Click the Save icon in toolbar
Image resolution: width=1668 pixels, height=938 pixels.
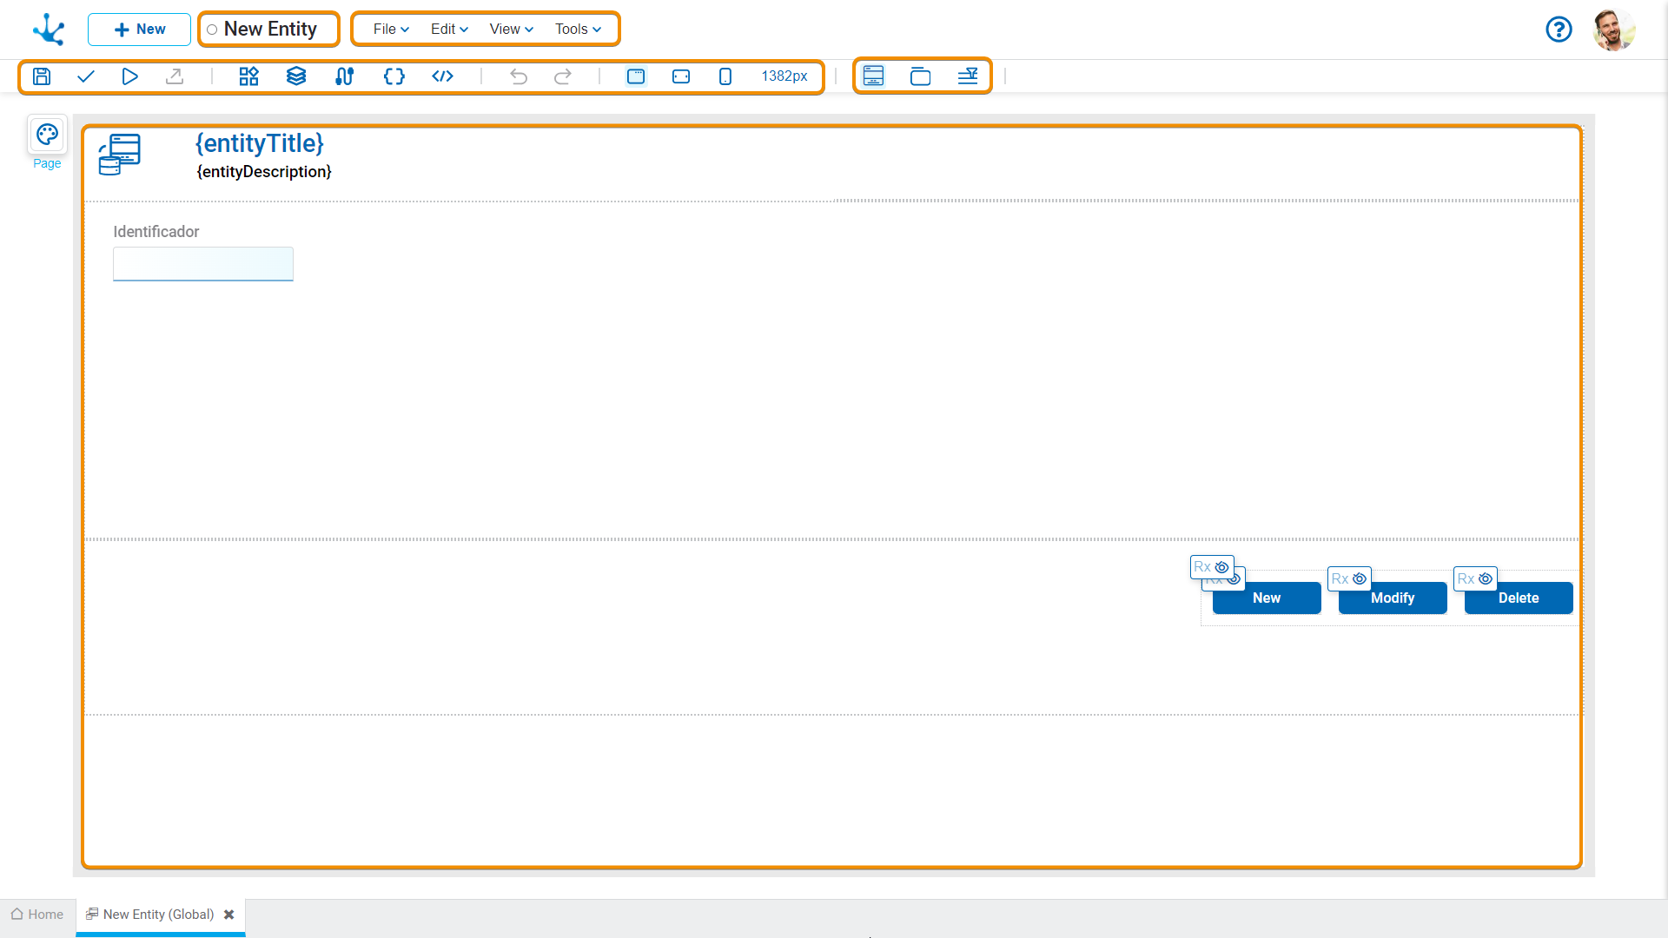(42, 76)
